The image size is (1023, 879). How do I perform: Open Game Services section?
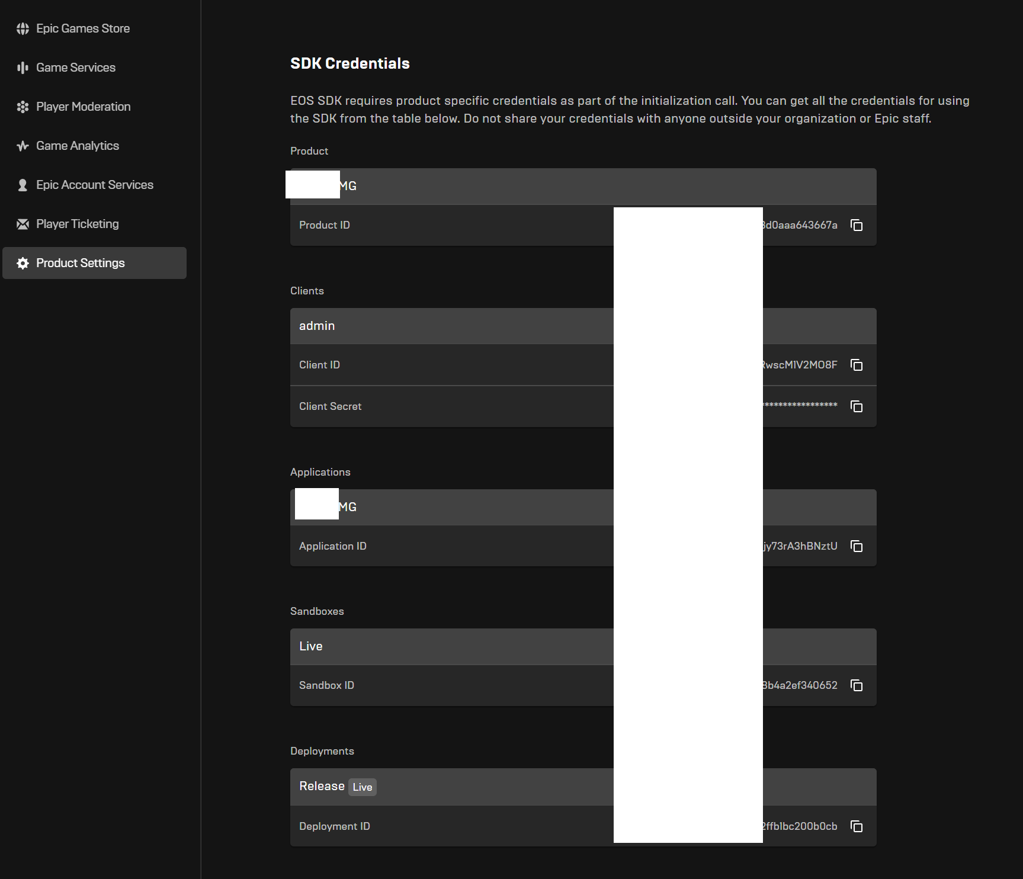click(x=76, y=68)
